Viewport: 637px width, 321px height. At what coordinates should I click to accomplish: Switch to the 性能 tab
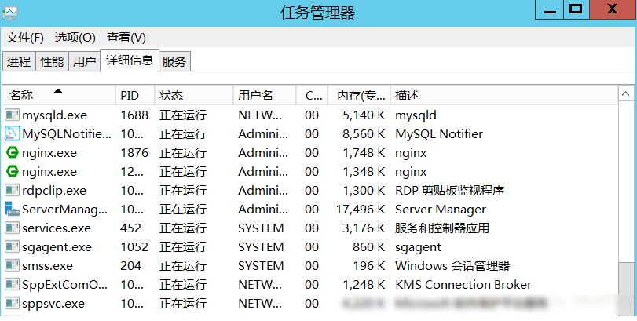point(52,61)
